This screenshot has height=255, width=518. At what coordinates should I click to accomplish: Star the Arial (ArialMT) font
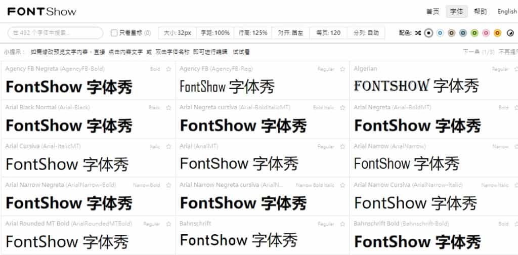pos(342,146)
